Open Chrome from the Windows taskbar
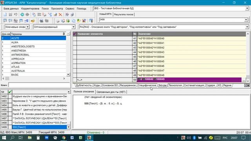Viewport: 251px width, 141px height. [64, 137]
